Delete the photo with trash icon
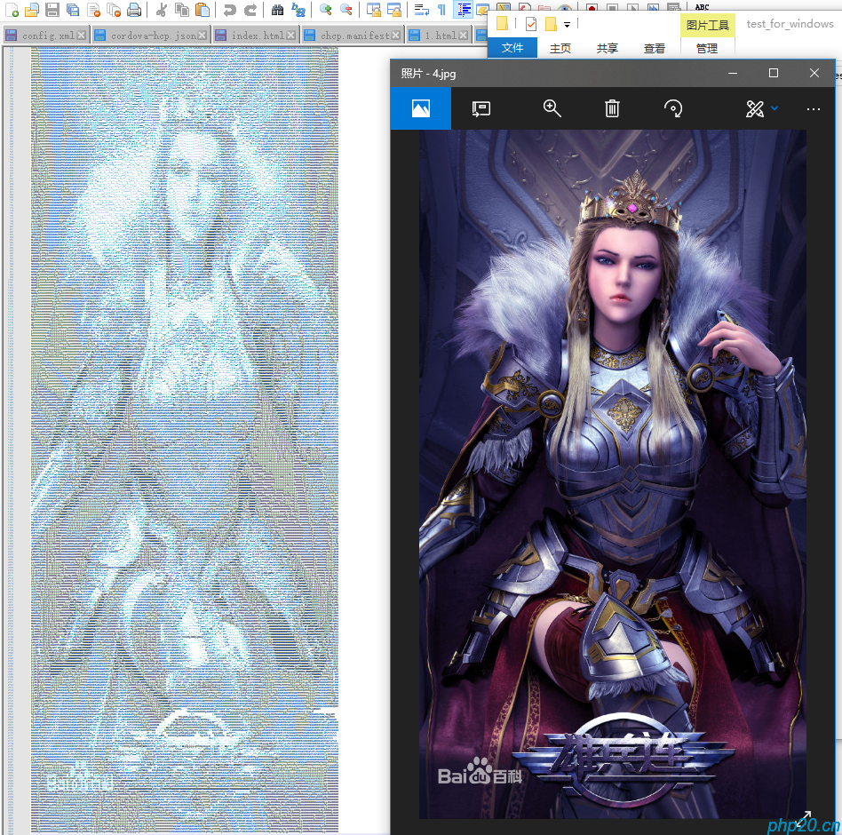This screenshot has width=842, height=835. point(612,108)
